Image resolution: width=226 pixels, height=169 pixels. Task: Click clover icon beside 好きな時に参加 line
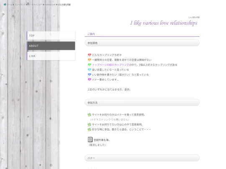point(90,129)
